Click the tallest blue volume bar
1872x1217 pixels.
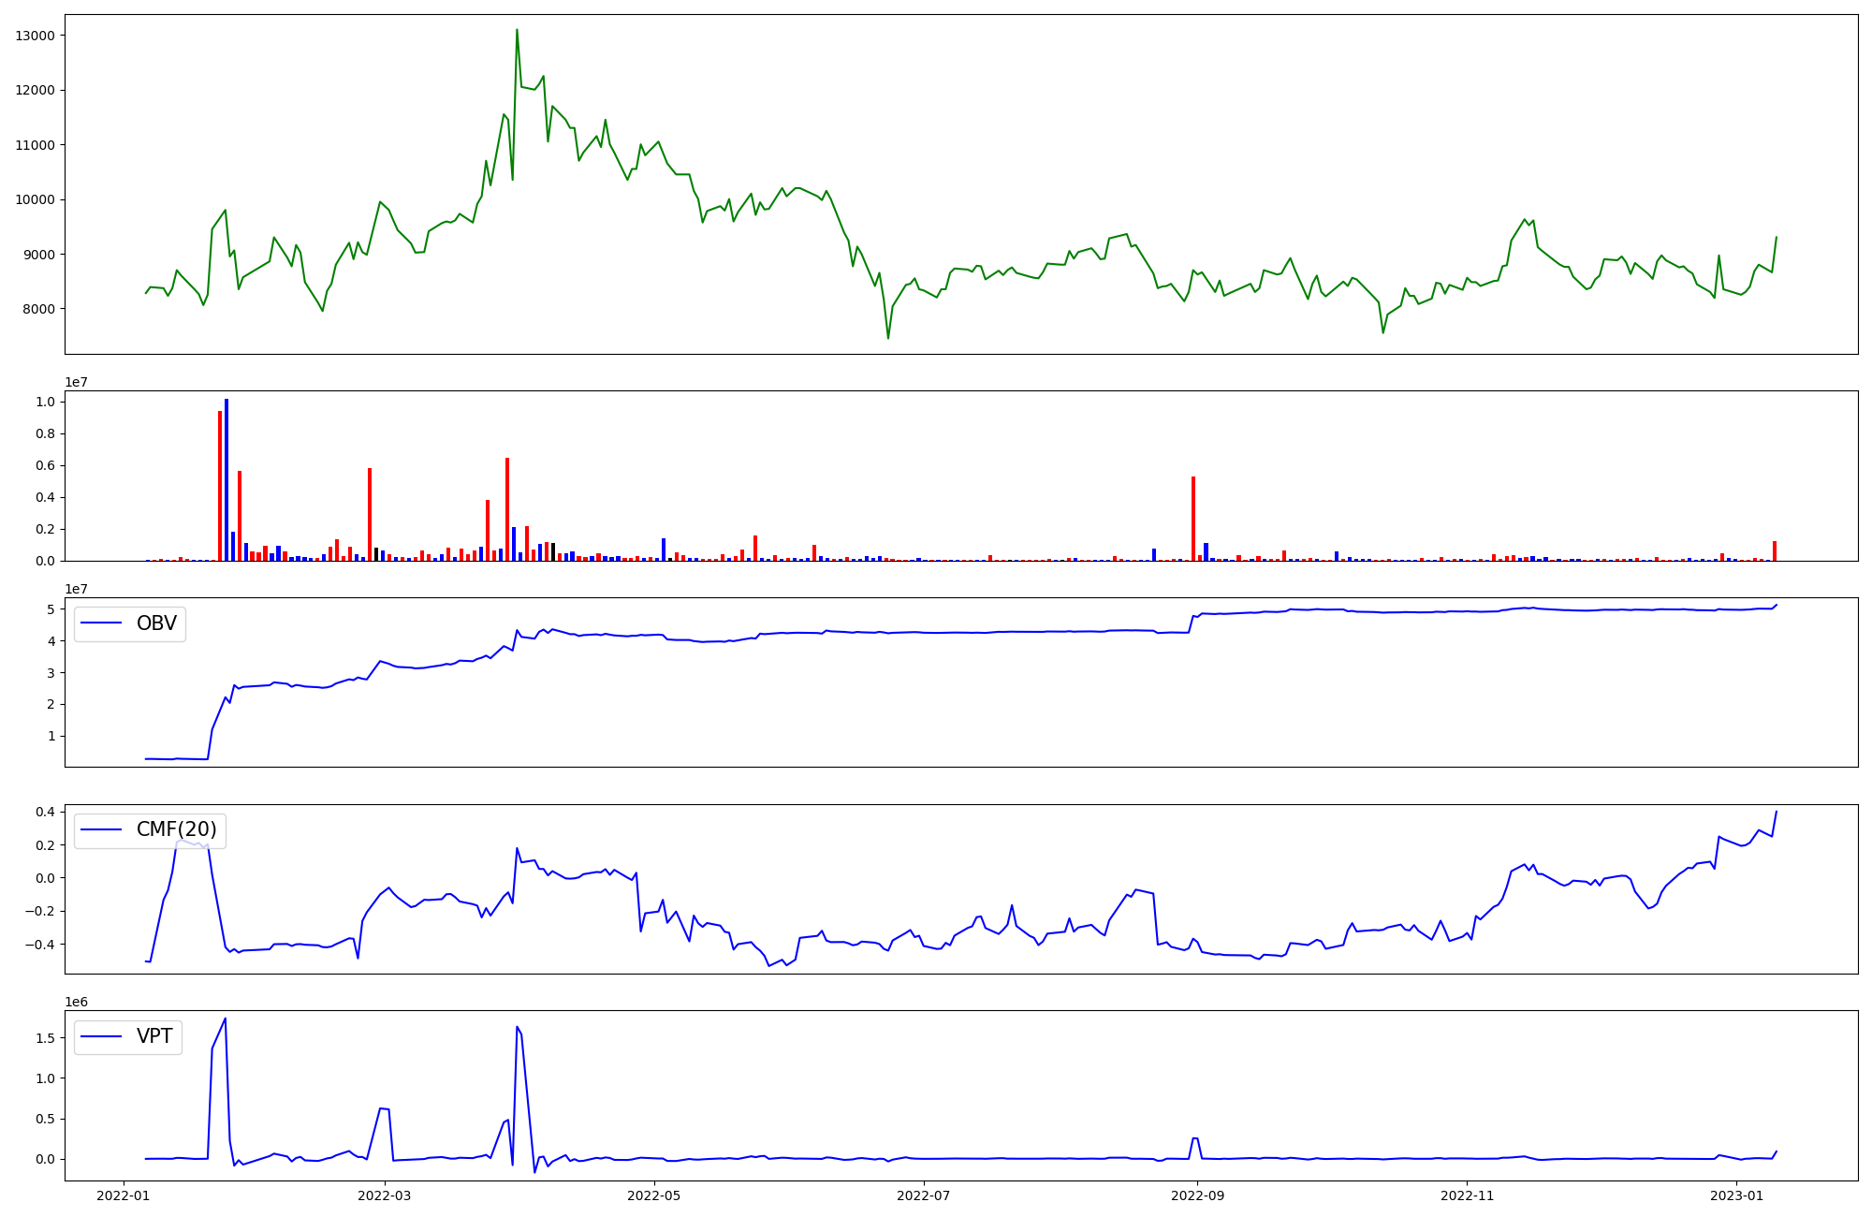pyautogui.click(x=227, y=479)
